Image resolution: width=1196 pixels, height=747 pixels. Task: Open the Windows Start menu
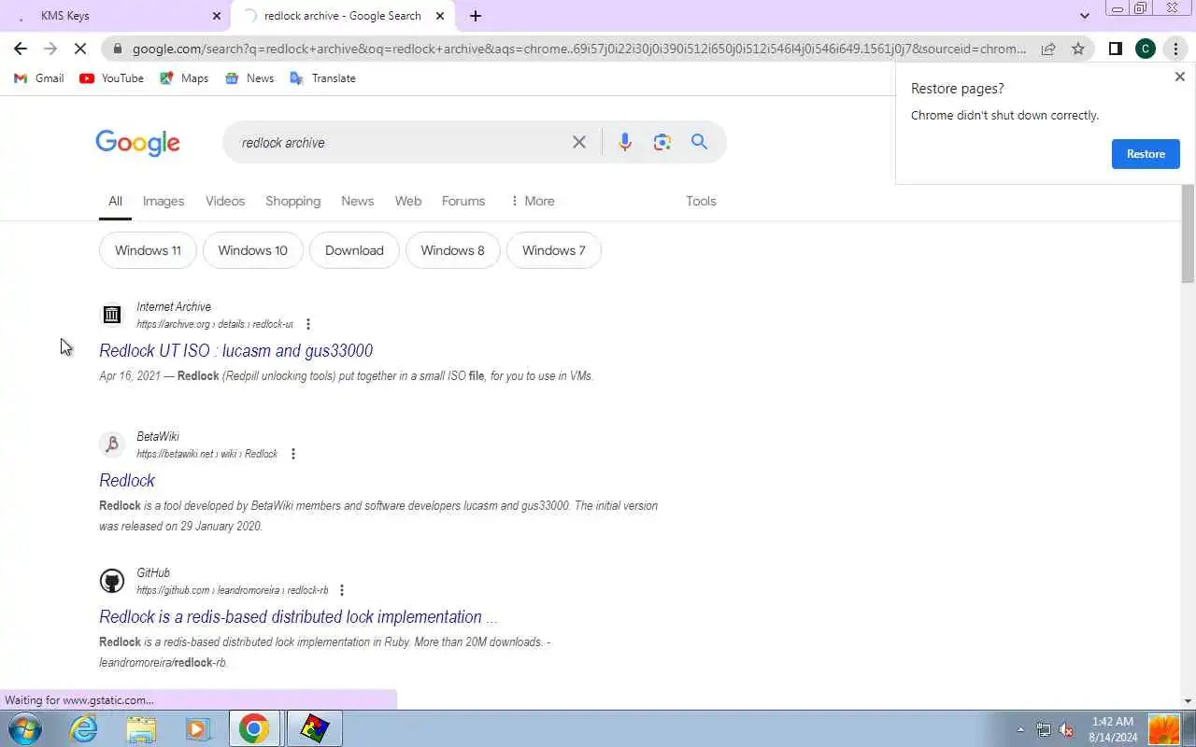25,728
